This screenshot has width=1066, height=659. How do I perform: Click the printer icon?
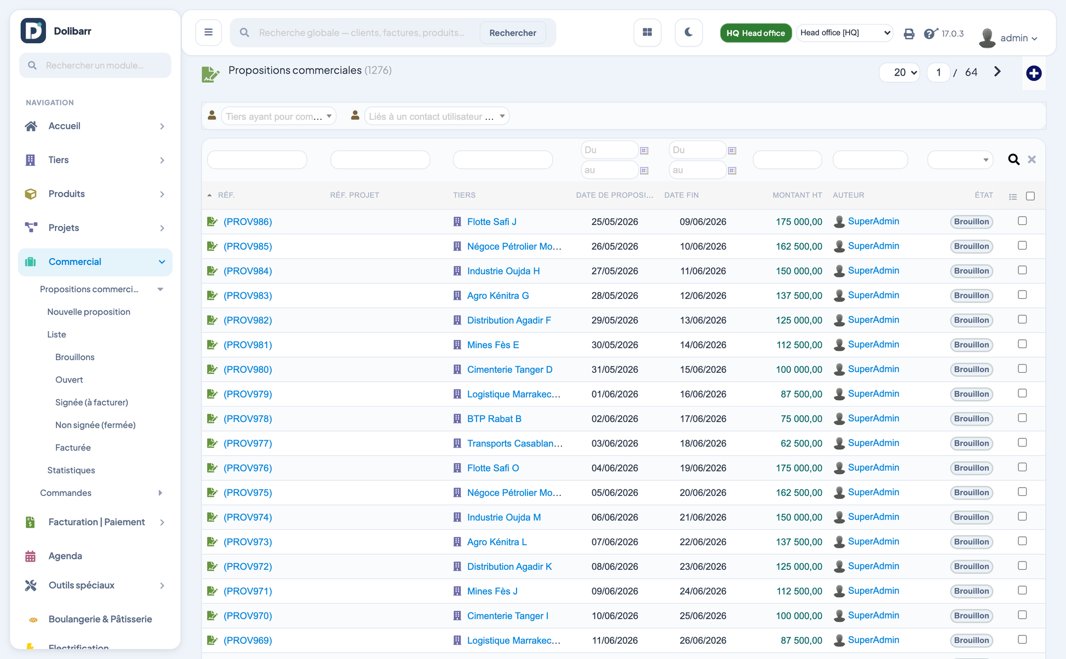tap(909, 33)
